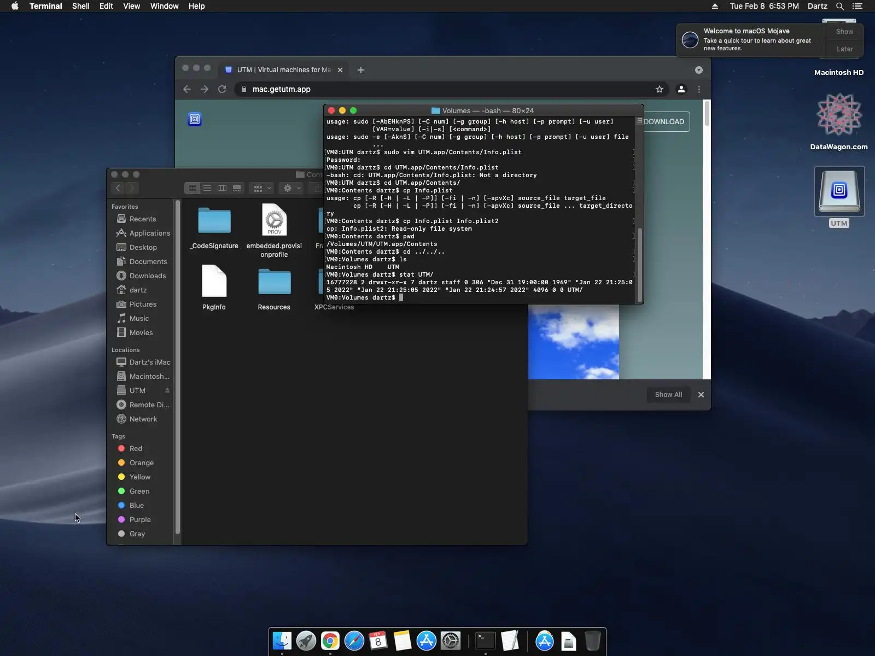875x656 pixels.
Task: Close the Chrome downloads bar
Action: click(701, 395)
